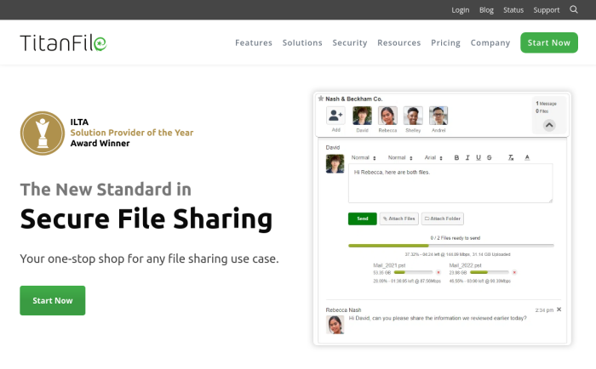Toggle italic formatting in message editor
This screenshot has height=369, width=596.
[x=467, y=157]
